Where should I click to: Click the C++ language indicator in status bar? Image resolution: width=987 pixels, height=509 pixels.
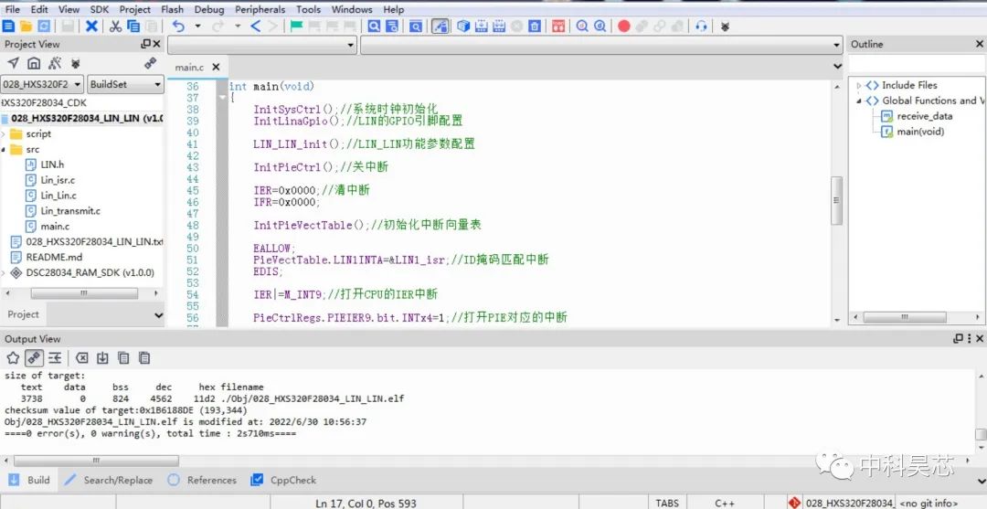click(725, 503)
